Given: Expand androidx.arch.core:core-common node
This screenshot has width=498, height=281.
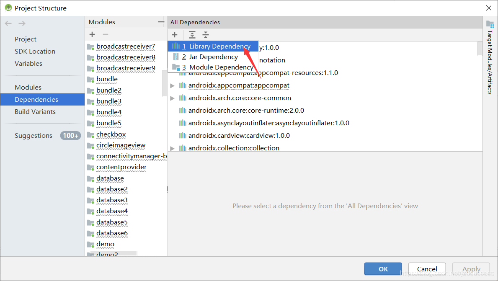Looking at the screenshot, I should tap(172, 98).
